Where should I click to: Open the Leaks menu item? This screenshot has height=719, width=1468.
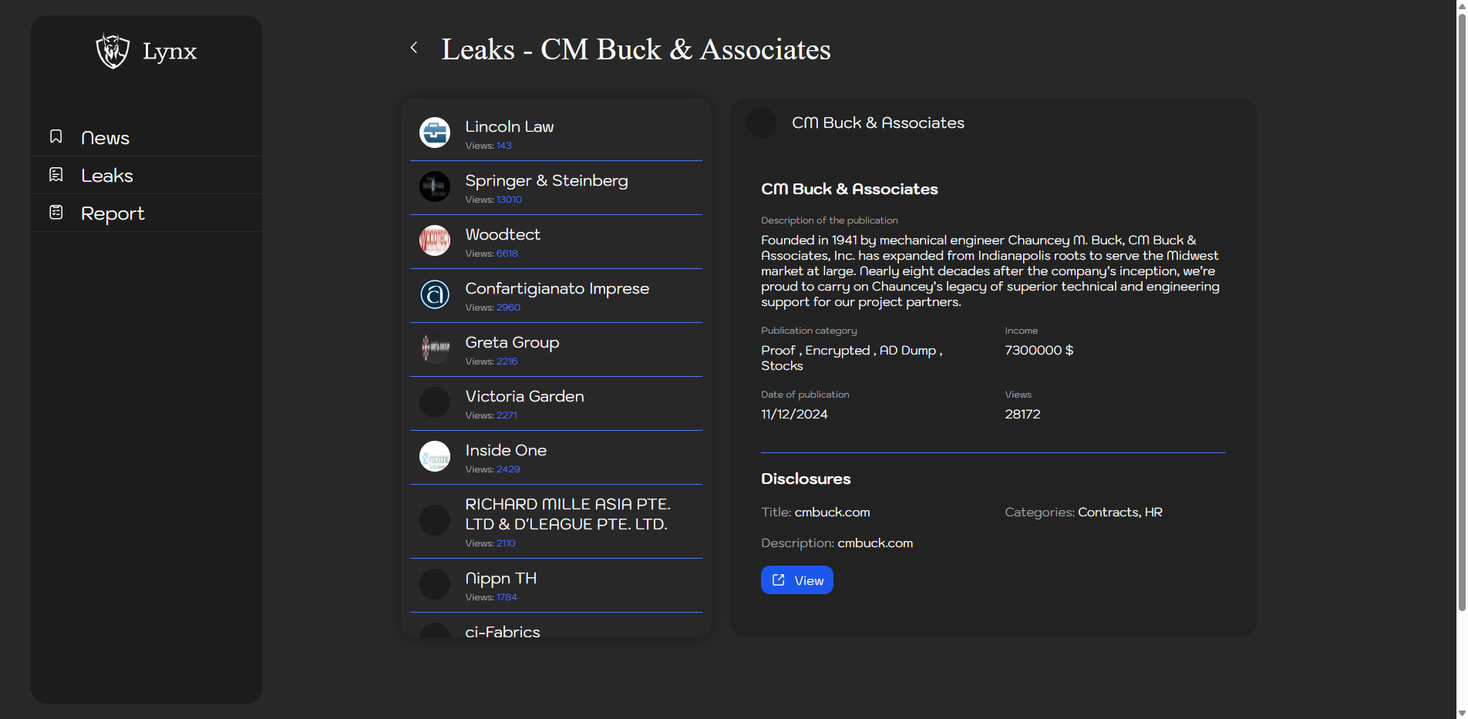click(x=107, y=176)
